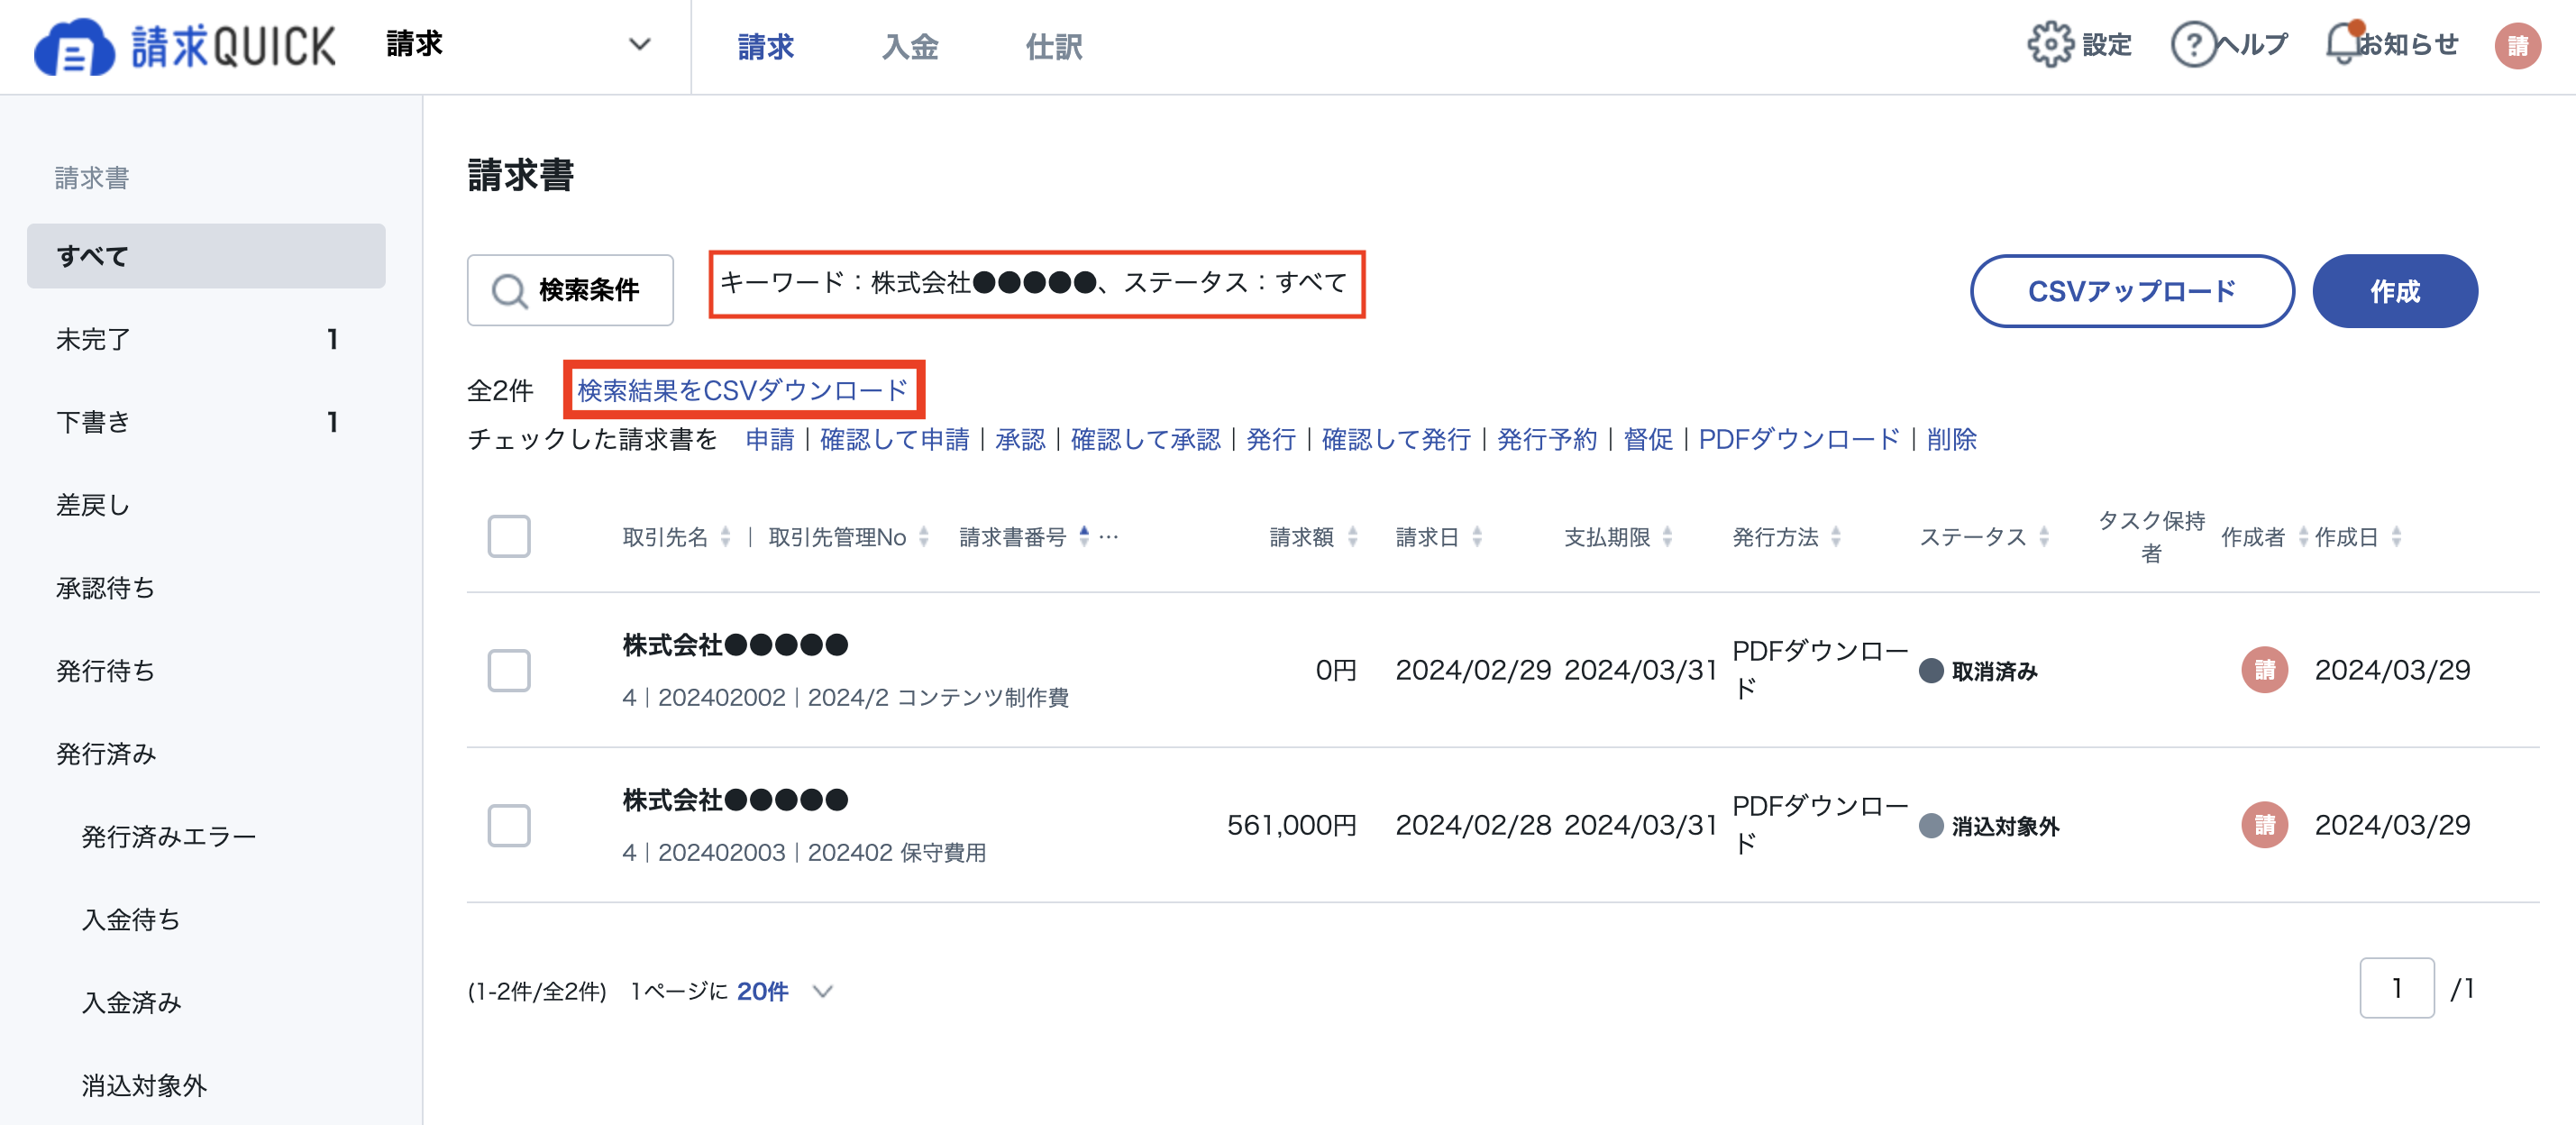Check the checkbox for invoice 202402002
Viewport: 2576px width, 1125px height.
point(509,670)
